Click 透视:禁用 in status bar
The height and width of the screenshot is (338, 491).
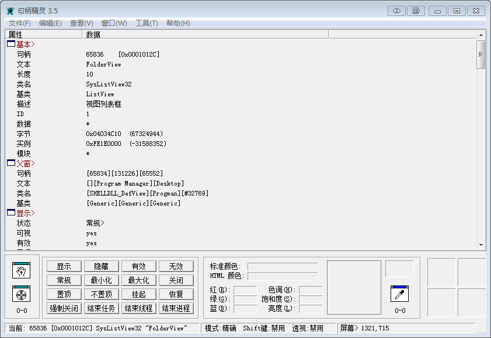(308, 328)
